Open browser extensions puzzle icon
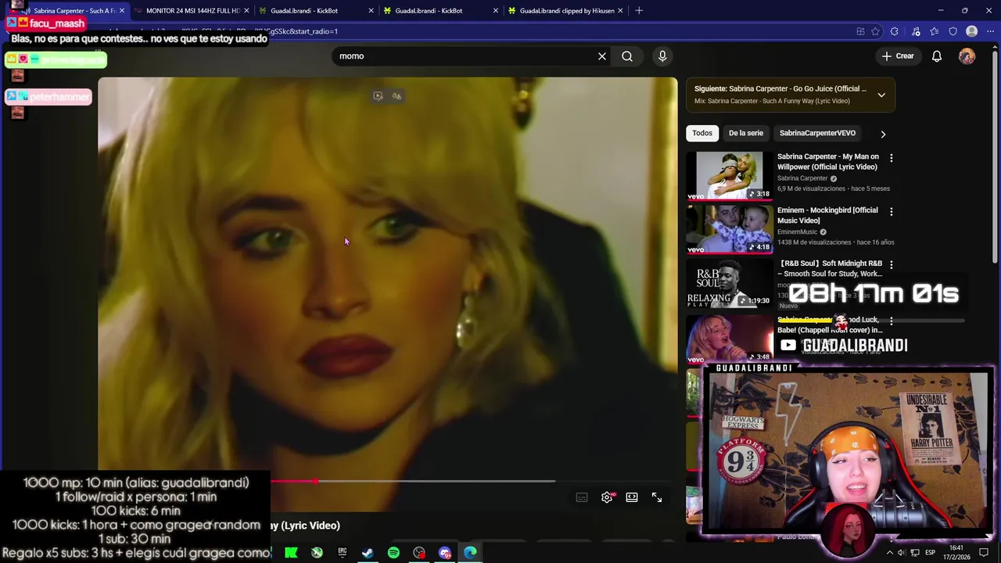The image size is (1001, 563). [x=895, y=31]
